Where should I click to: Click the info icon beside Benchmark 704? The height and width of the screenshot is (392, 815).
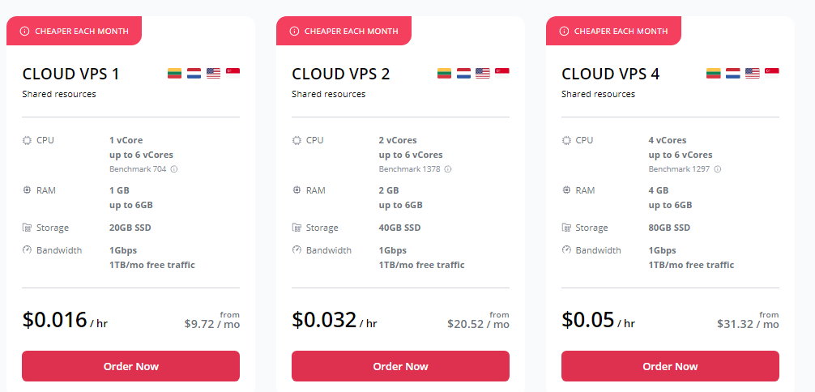[174, 169]
